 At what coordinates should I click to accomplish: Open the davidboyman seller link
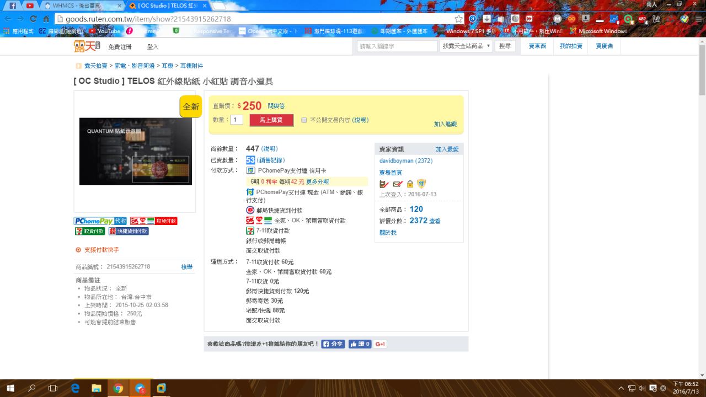pos(396,161)
